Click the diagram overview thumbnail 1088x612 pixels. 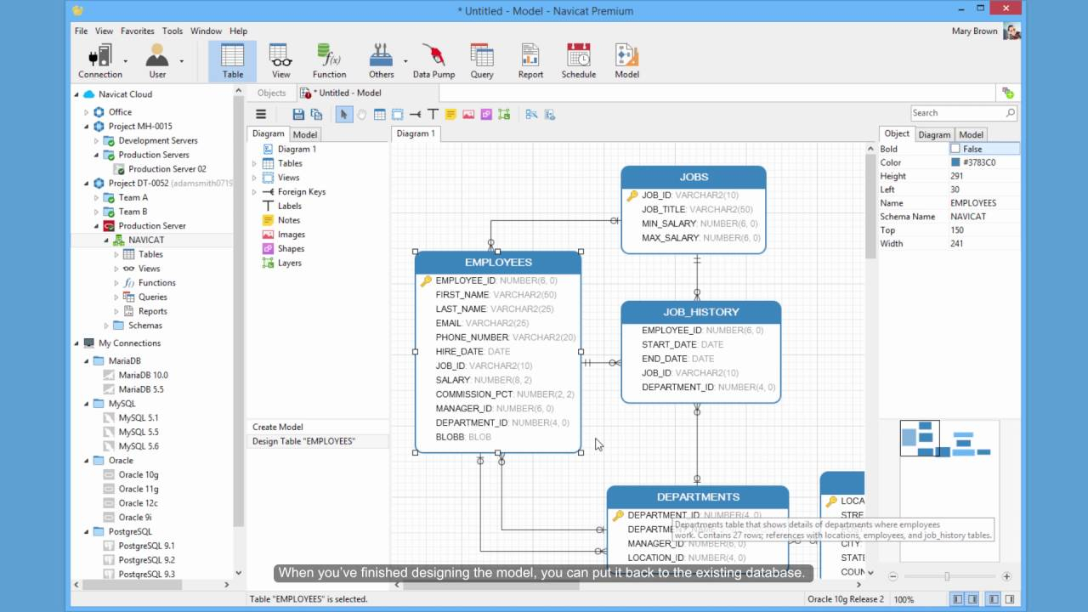coord(949,490)
